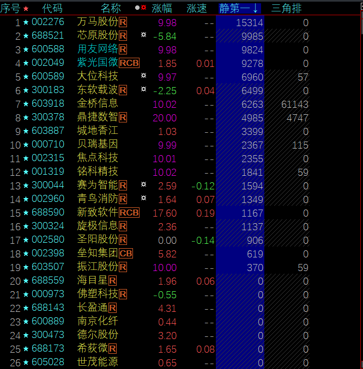
Task: Select stock name 旋极信息
Action: pos(98,226)
